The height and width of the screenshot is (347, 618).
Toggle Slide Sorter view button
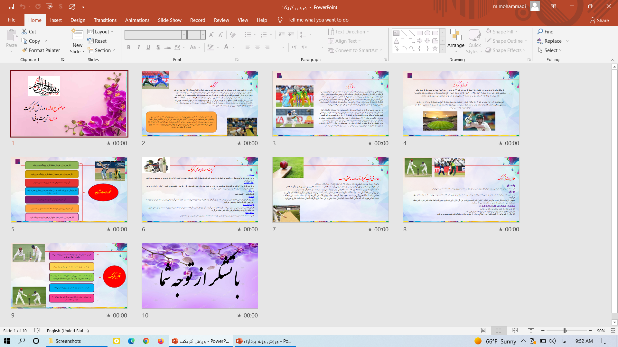pos(499,331)
